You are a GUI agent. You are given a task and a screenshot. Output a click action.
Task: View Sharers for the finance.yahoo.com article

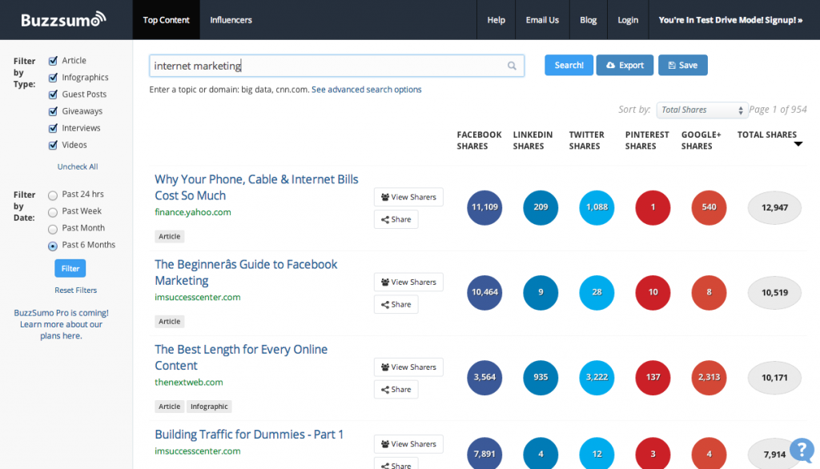click(x=408, y=197)
